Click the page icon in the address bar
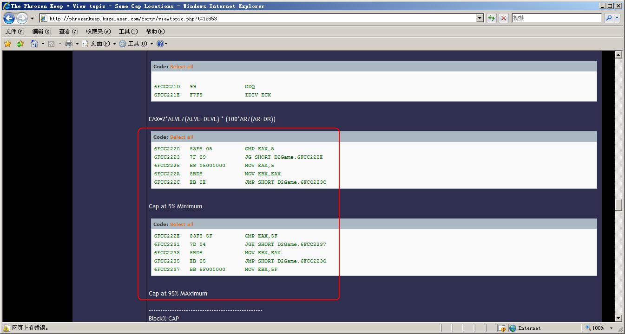This screenshot has height=334, width=625. pos(44,19)
